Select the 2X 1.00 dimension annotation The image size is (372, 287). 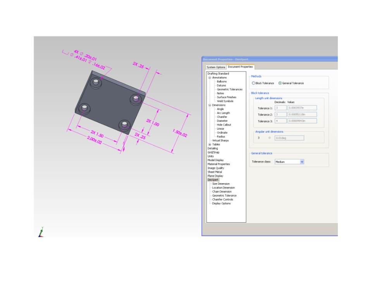pyautogui.click(x=153, y=122)
